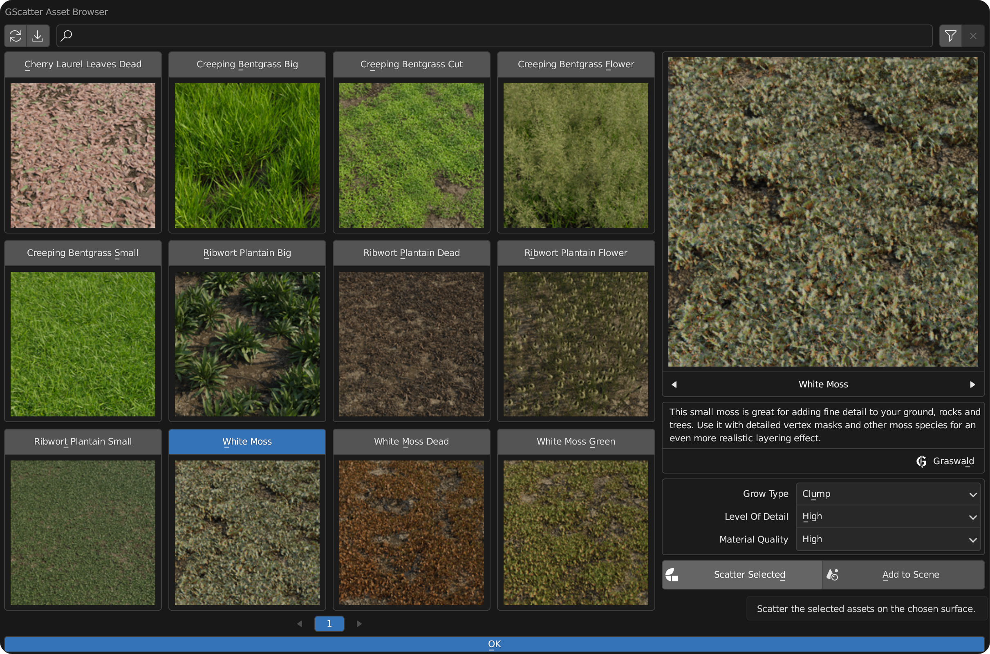Show next preview image with right arrow
The height and width of the screenshot is (654, 990).
tap(972, 384)
